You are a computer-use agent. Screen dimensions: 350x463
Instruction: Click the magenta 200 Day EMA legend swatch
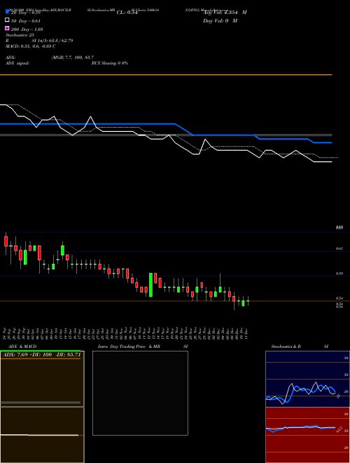[x=7, y=28]
